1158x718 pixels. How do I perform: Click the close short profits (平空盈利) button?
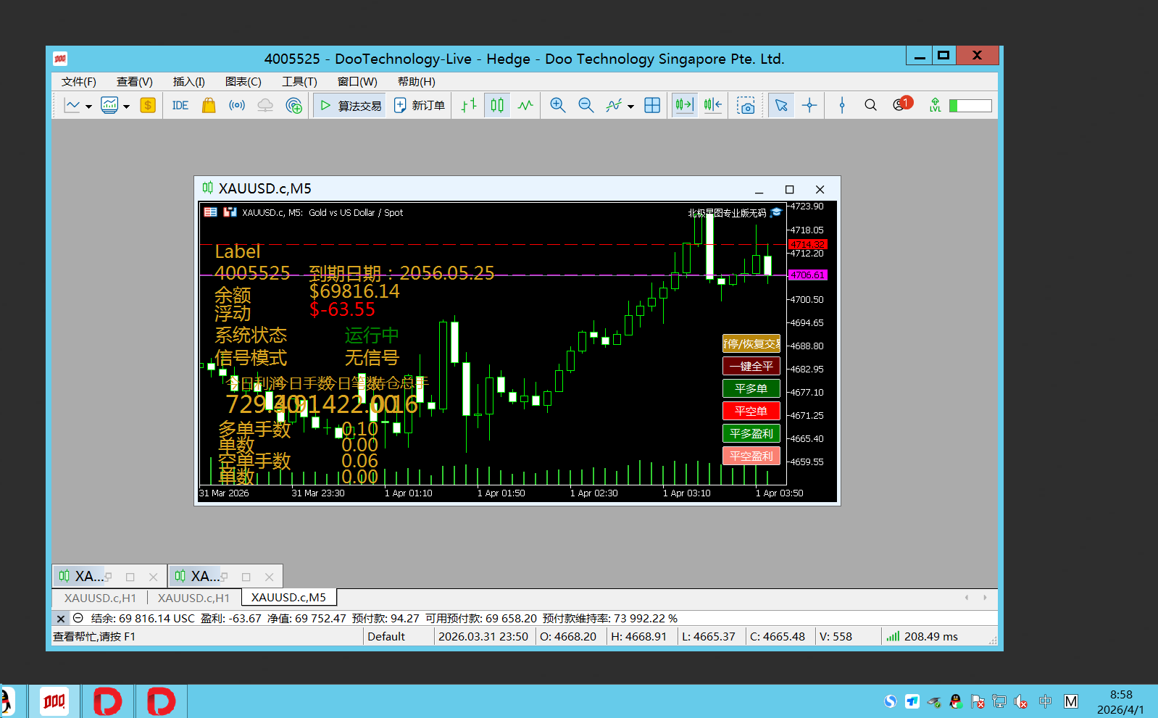[x=751, y=456]
